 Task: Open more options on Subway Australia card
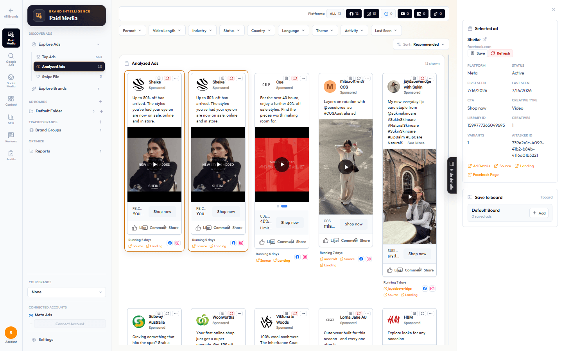pyautogui.click(x=176, y=314)
